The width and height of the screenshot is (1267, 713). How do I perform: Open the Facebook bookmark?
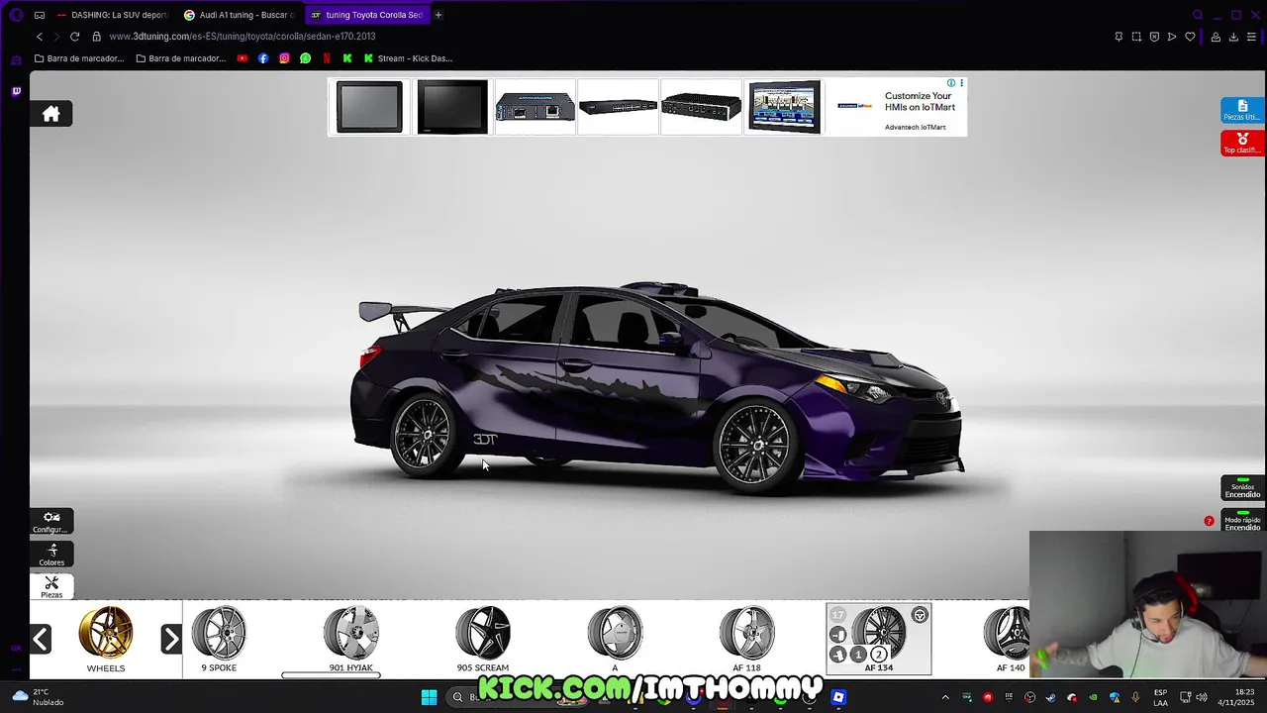263,58
